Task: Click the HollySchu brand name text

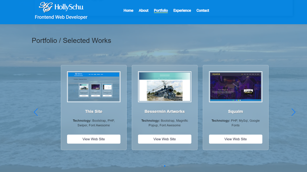Action: tap(69, 7)
